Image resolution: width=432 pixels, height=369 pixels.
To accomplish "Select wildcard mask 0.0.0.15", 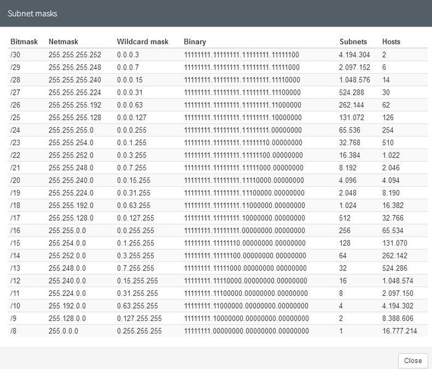I will point(129,80).
